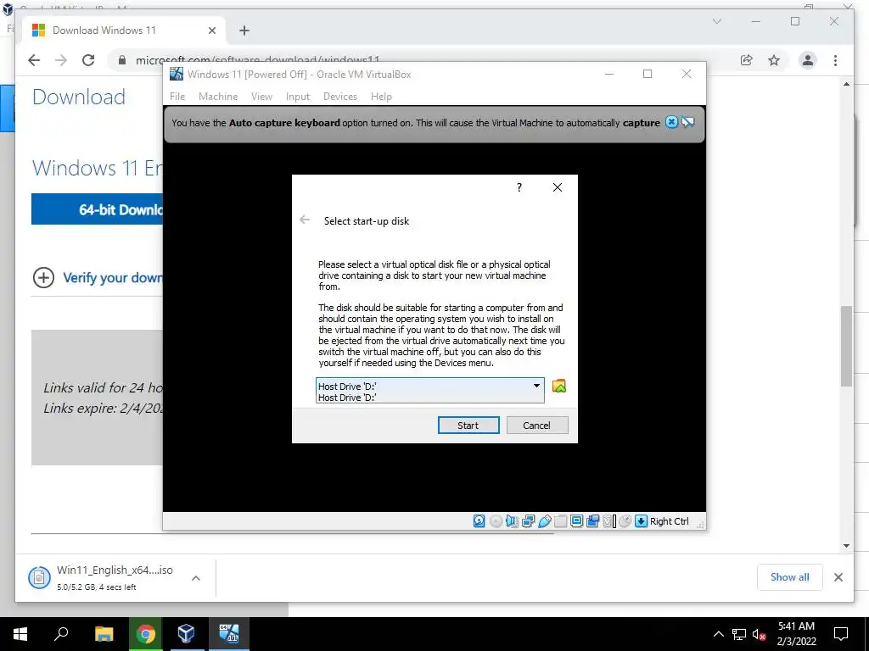
Task: Click the display settings status icon
Action: coord(576,521)
